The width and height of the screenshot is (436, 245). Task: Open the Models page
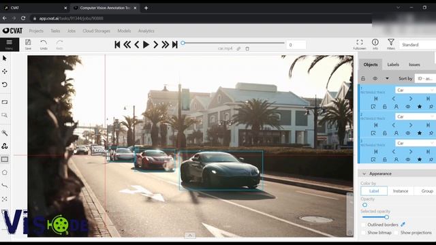(124, 31)
